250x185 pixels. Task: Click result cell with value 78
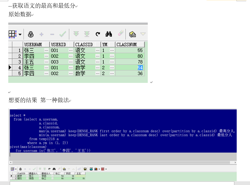[x=80, y=178]
